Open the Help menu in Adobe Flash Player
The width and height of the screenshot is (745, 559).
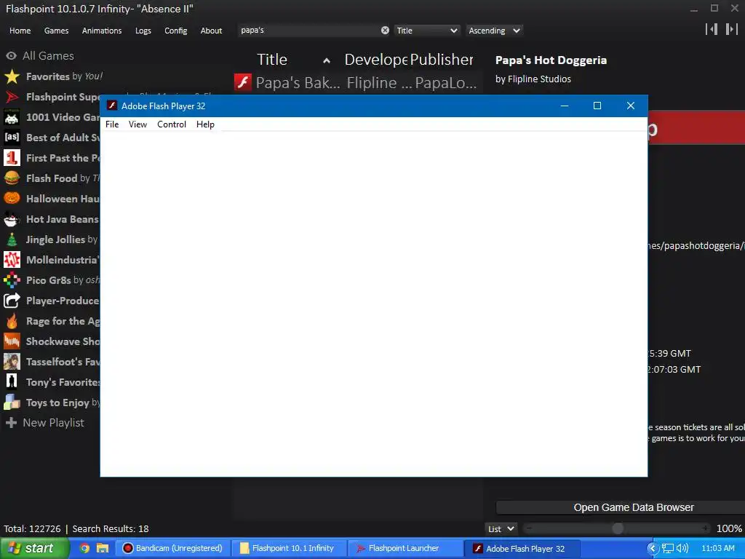coord(205,124)
